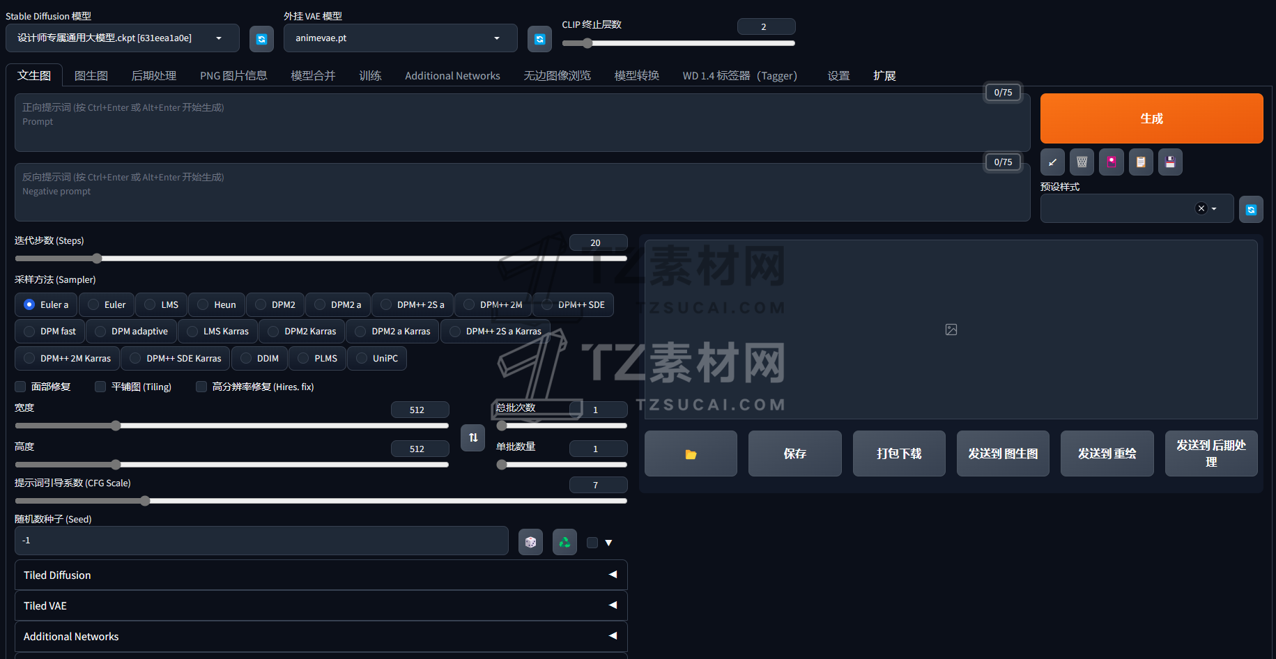The image size is (1276, 659).
Task: Click the 保存 save button
Action: point(795,453)
